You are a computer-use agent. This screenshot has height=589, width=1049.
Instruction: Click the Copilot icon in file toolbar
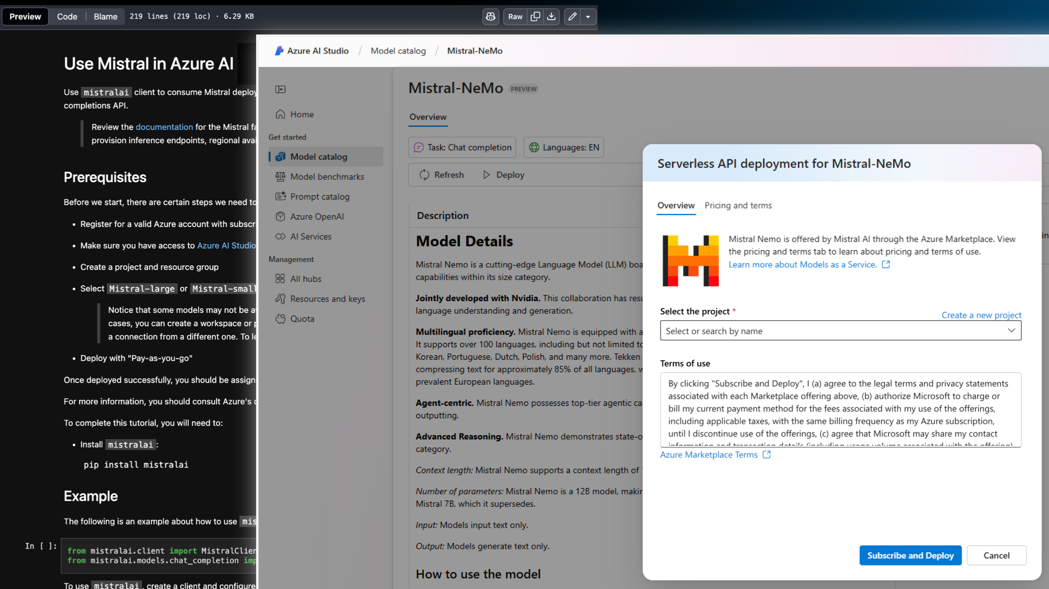[490, 17]
